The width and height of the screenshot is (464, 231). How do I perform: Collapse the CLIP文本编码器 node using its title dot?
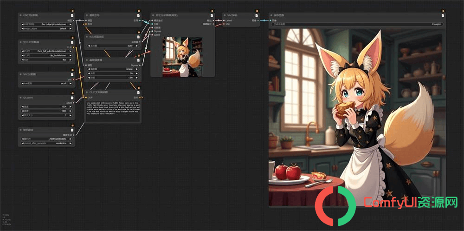tap(87, 92)
